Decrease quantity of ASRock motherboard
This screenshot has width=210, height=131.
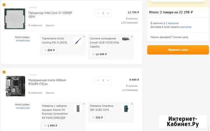click(x=98, y=80)
